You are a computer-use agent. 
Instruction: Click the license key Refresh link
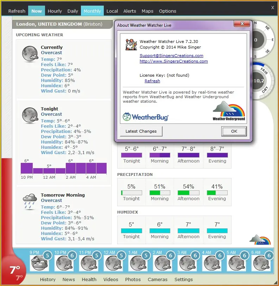pyautogui.click(x=152, y=81)
